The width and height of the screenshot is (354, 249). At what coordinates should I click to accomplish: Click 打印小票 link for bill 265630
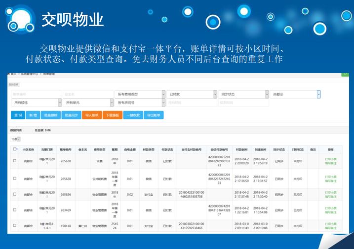[330, 159]
